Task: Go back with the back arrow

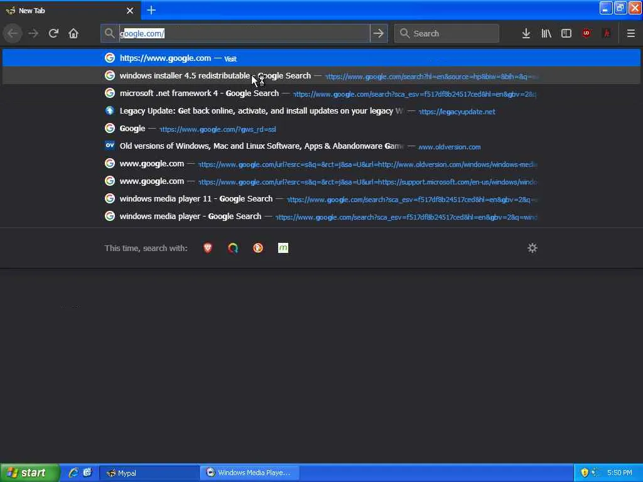Action: (x=13, y=33)
